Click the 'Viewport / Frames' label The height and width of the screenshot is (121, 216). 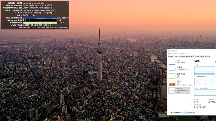(14, 5)
